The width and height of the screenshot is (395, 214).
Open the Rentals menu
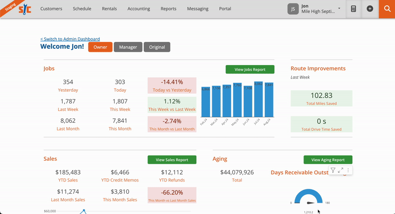point(109,9)
